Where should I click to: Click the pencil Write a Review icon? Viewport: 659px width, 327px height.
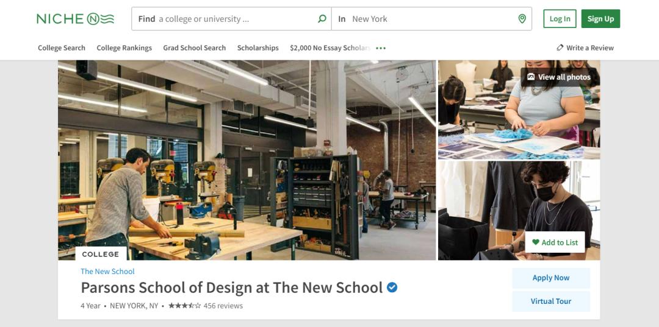tap(560, 48)
